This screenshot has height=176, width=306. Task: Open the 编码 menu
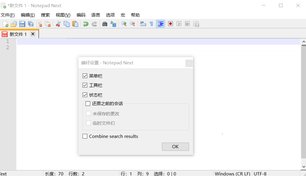pos(81,15)
